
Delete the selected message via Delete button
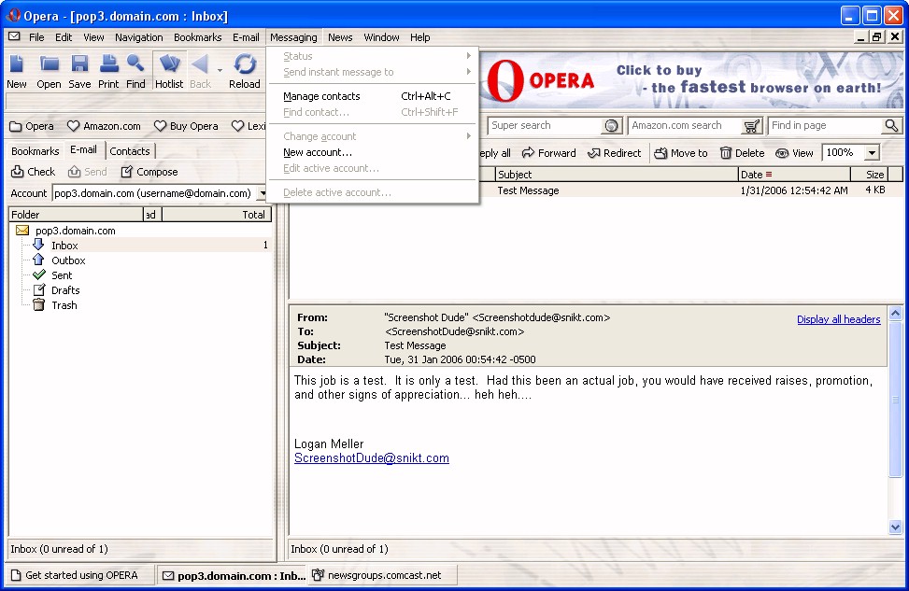click(x=743, y=153)
